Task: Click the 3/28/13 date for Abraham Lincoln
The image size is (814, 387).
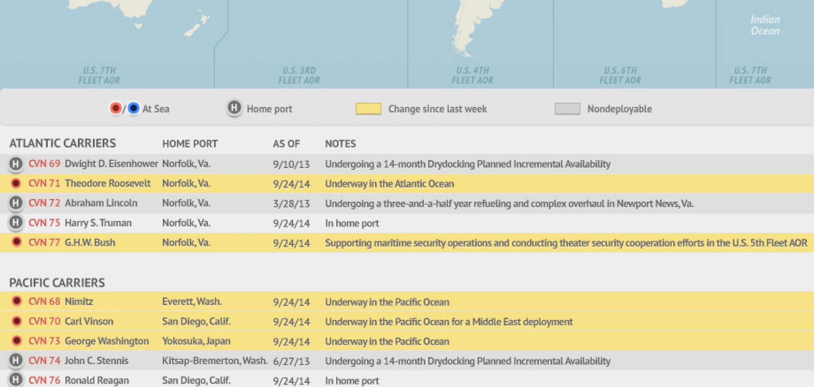Action: (x=292, y=204)
